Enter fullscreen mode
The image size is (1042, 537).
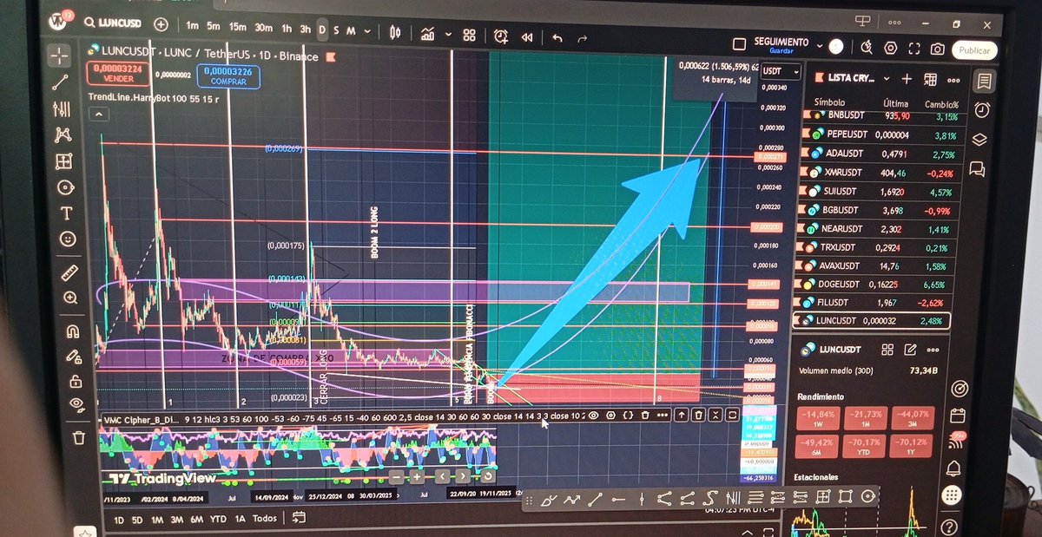(x=913, y=49)
